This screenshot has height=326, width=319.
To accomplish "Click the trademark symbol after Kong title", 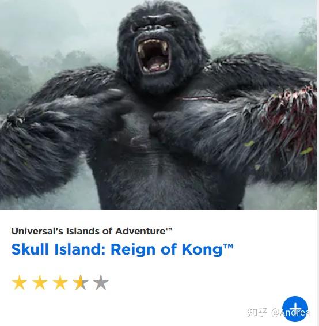I will coord(228,246).
